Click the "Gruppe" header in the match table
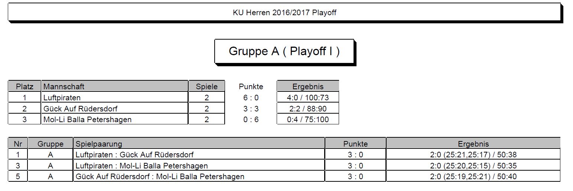The image size is (573, 191). click(x=51, y=144)
